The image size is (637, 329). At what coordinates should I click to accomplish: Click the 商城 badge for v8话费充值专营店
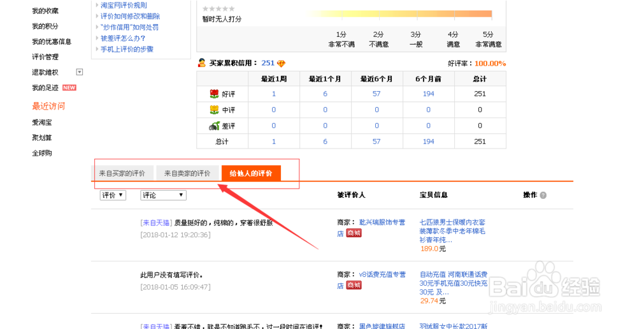(354, 286)
